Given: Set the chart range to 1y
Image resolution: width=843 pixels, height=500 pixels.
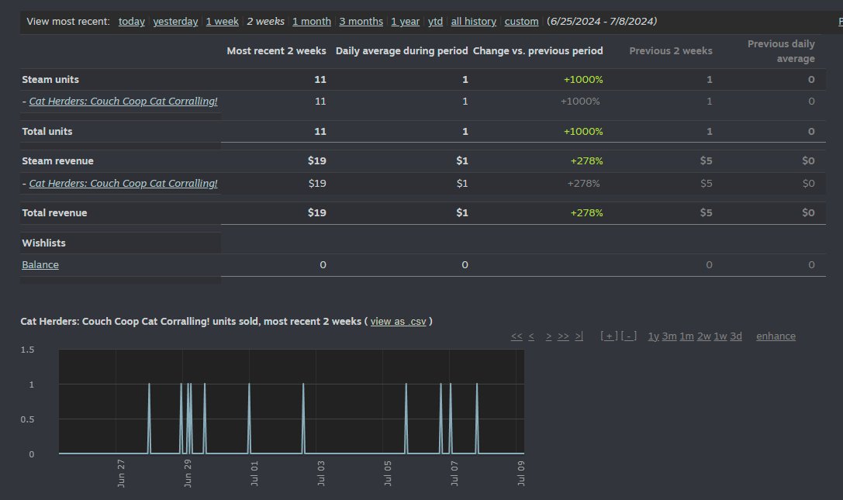Looking at the screenshot, I should (x=653, y=336).
